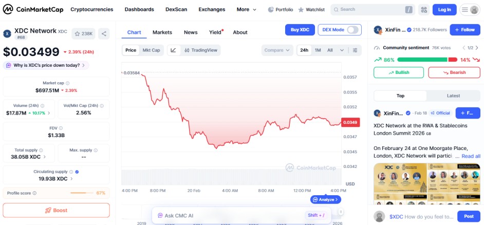The height and width of the screenshot is (225, 484).
Task: Switch to the News tab
Action: pos(191,32)
